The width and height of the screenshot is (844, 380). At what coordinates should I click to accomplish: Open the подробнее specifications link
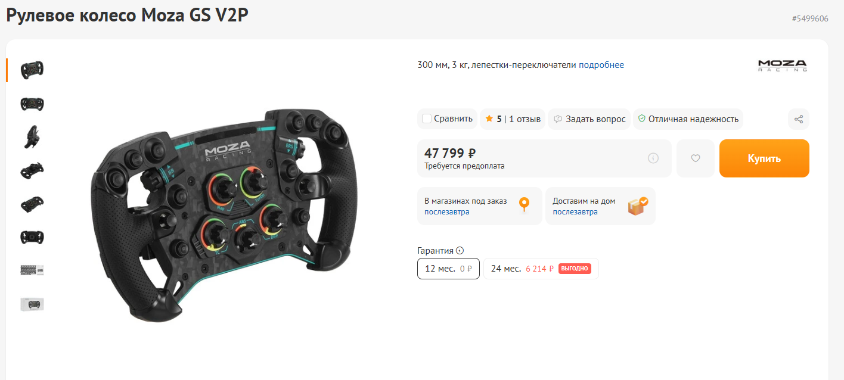click(601, 65)
